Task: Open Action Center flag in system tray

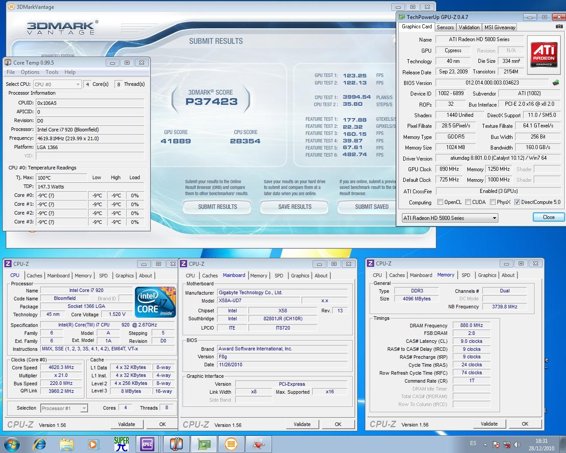Action: point(497,445)
